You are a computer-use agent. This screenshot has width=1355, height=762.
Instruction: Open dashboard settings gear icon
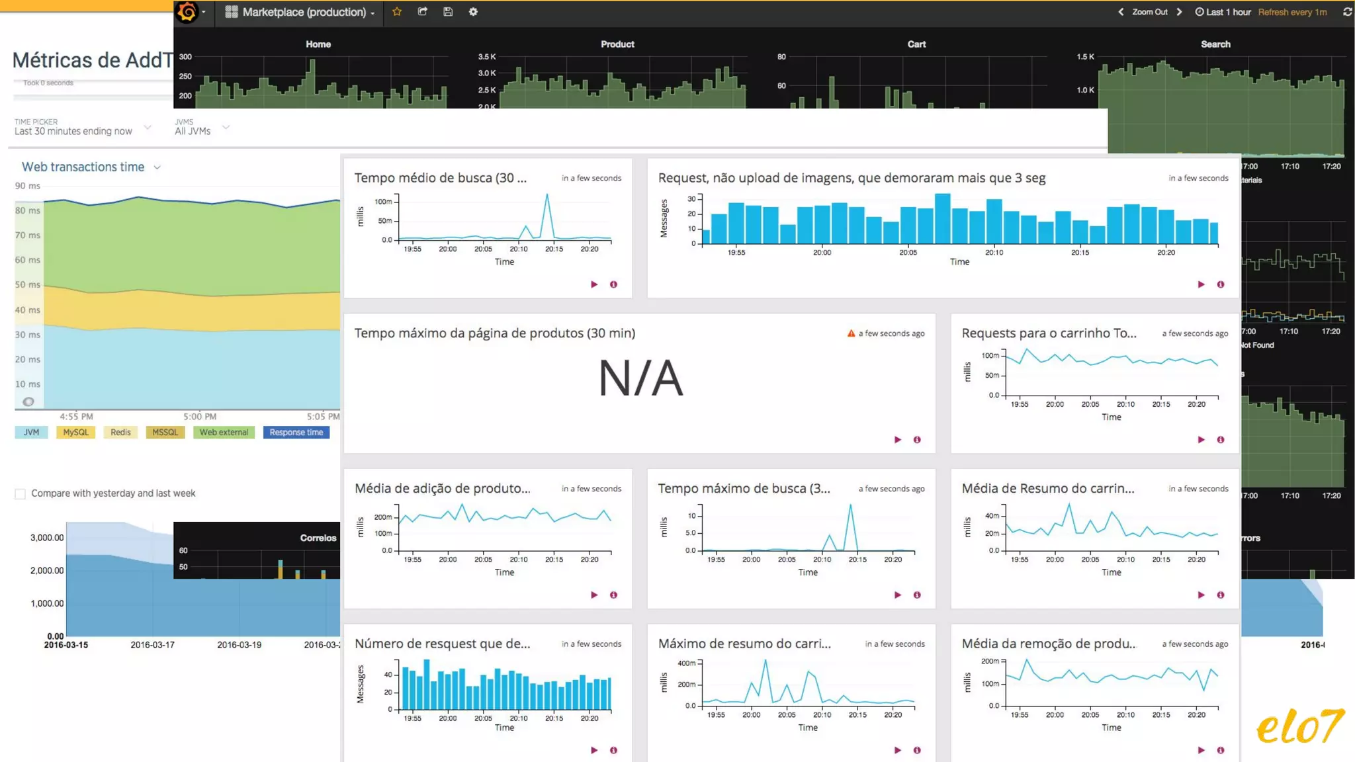[473, 12]
